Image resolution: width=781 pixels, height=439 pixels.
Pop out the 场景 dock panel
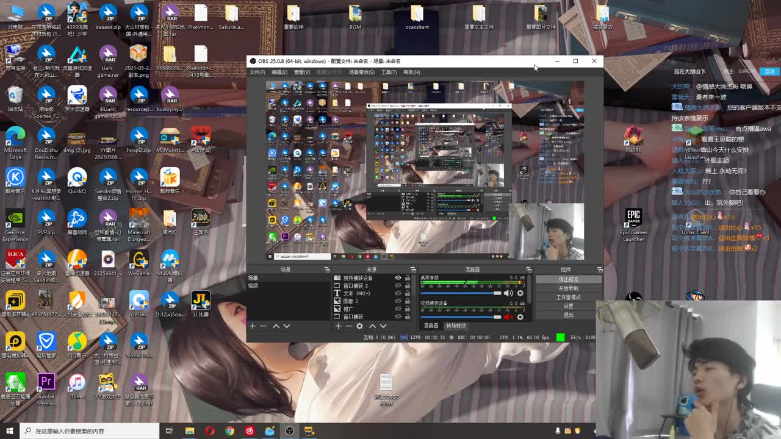(x=327, y=269)
